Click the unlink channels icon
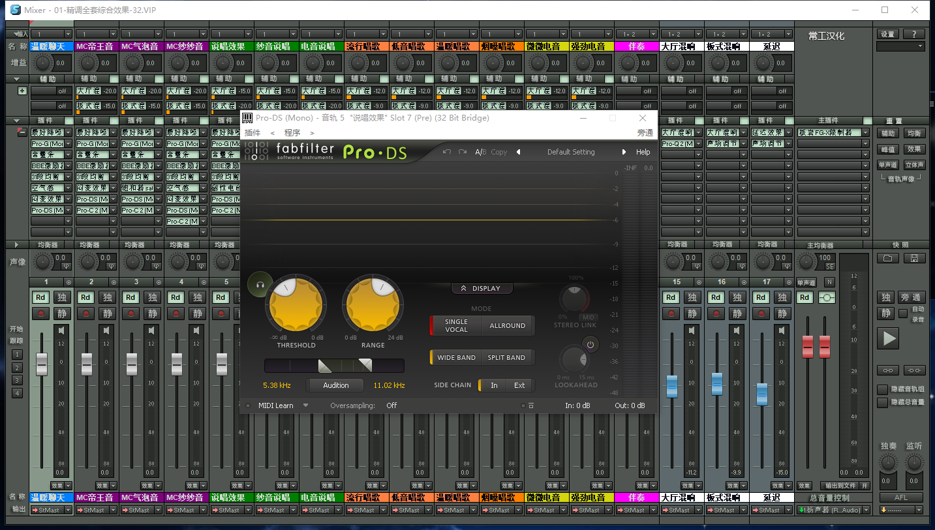935x530 pixels. pos(914,370)
